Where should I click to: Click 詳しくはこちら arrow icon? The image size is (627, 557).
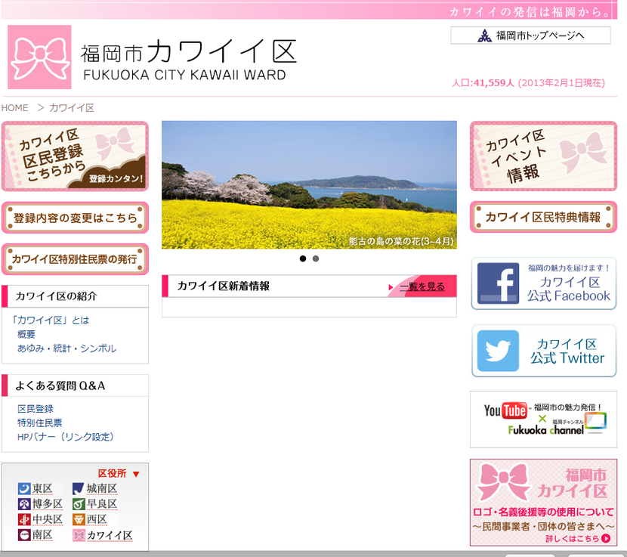coord(606,539)
